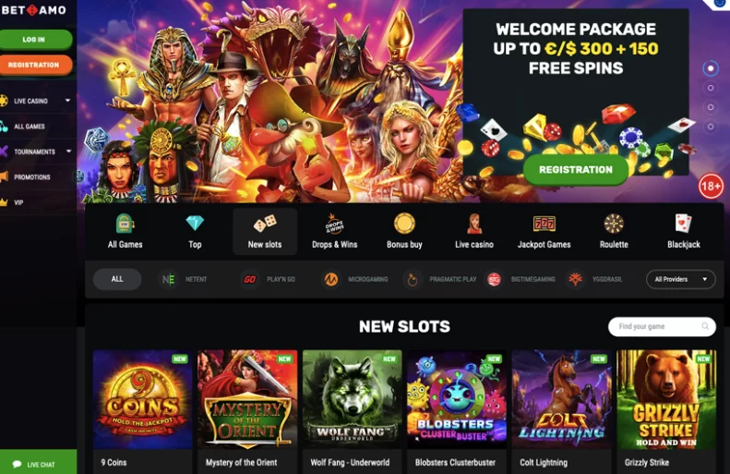Switch to the fourth banner slide dot
730x474 pixels.
tap(711, 127)
